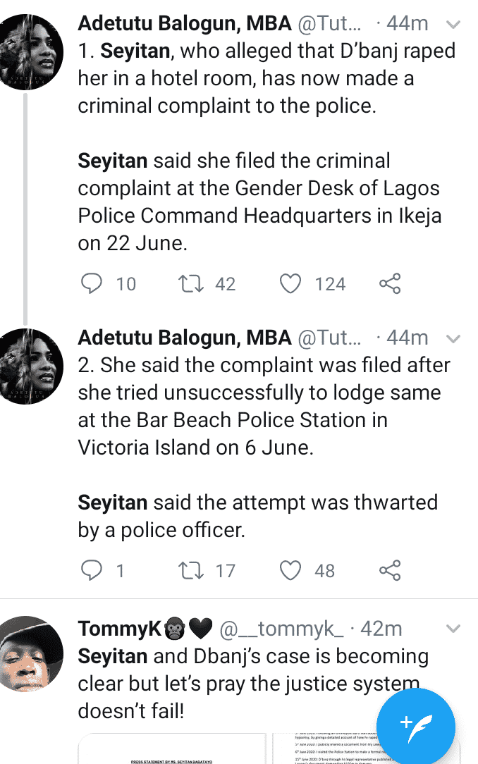The image size is (478, 764).
Task: Share the first tweet by Adetutu Balogun
Action: [390, 283]
